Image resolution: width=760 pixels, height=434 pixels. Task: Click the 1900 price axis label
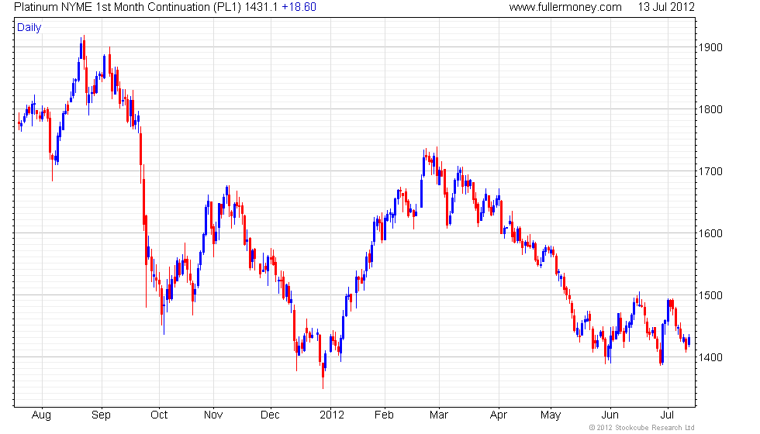[x=710, y=47]
